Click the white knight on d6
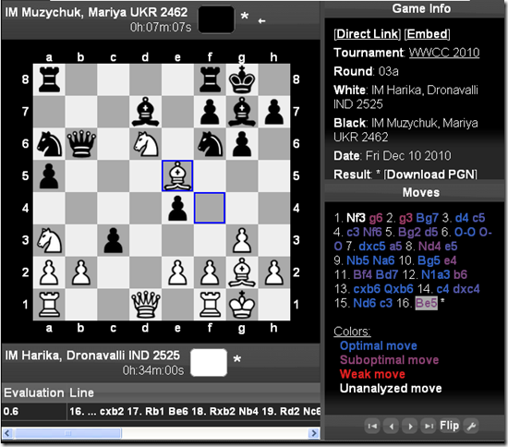Screen dimensions: 508x447 coord(145,143)
